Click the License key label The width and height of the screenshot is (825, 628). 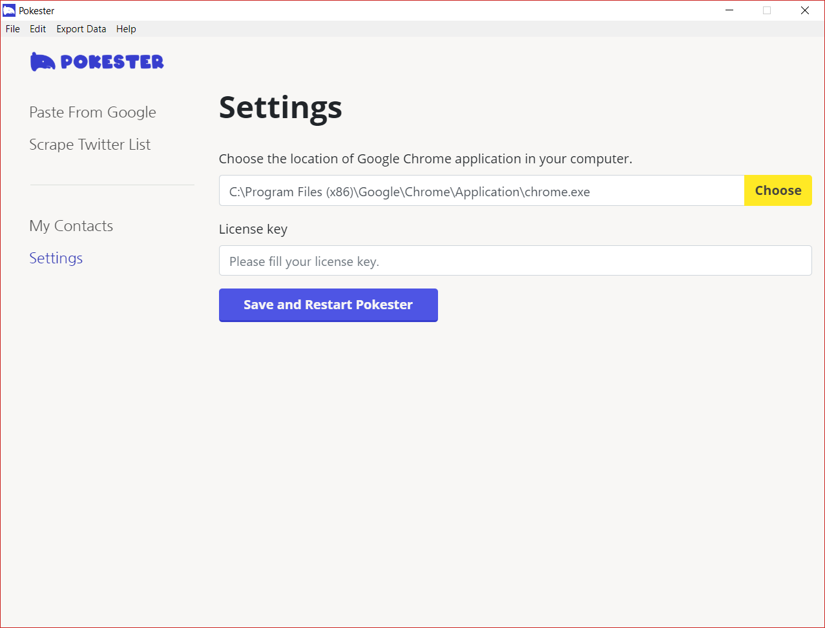[x=253, y=229]
